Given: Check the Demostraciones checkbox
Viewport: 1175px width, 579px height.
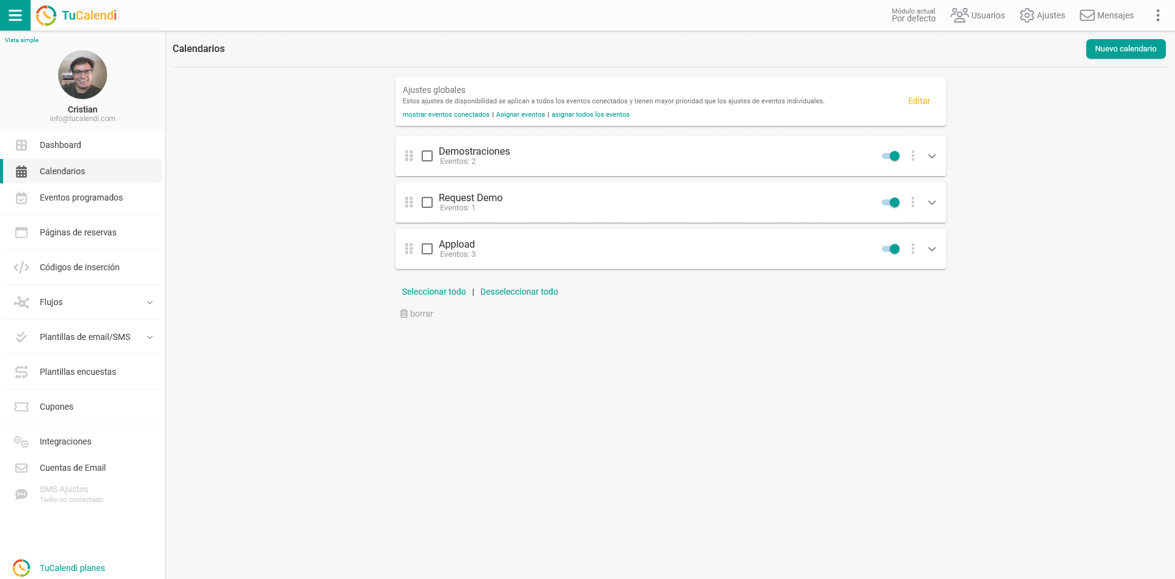Looking at the screenshot, I should coord(427,156).
